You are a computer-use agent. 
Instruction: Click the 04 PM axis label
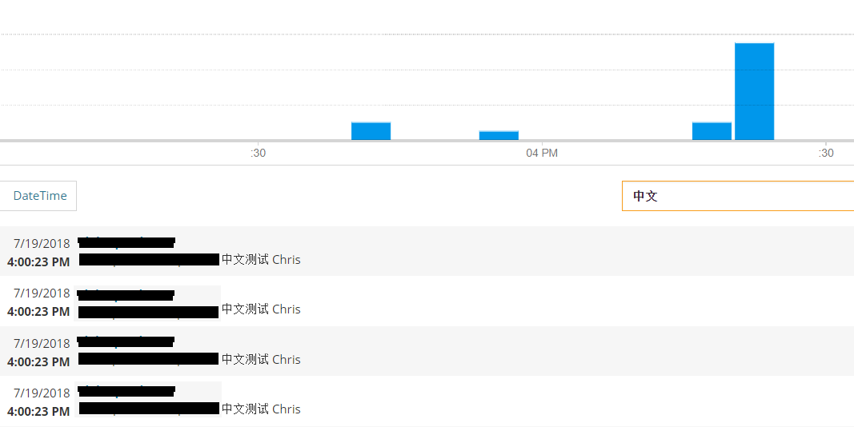click(x=542, y=153)
